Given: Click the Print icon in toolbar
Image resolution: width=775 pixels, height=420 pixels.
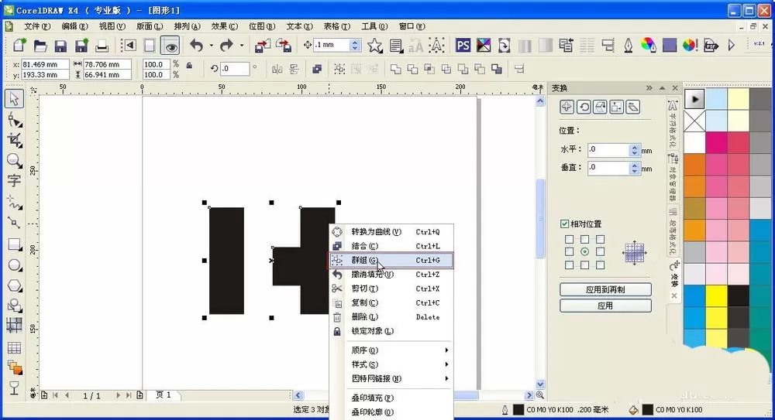Looking at the screenshot, I should coord(102,46).
